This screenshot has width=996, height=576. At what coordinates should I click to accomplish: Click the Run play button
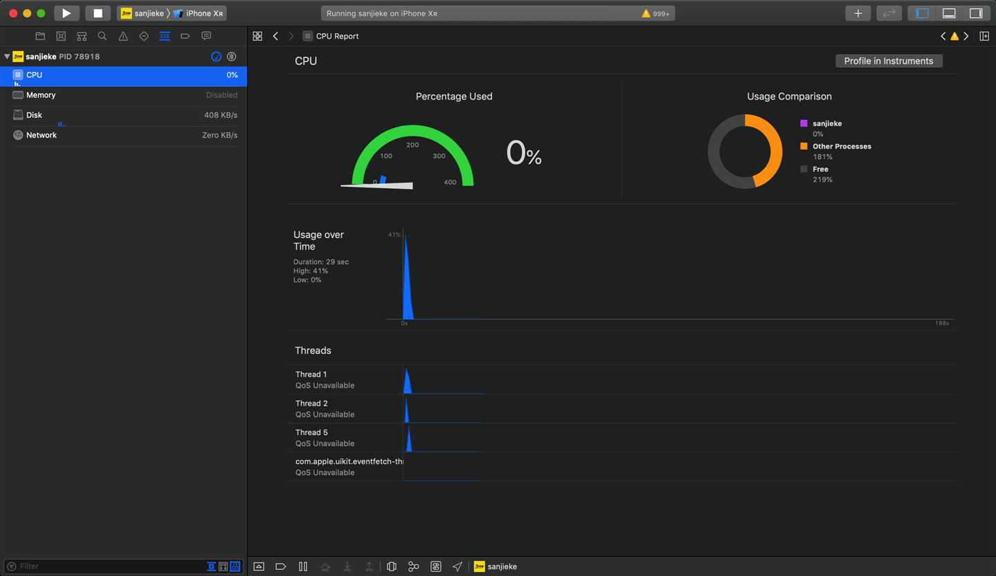click(x=66, y=13)
